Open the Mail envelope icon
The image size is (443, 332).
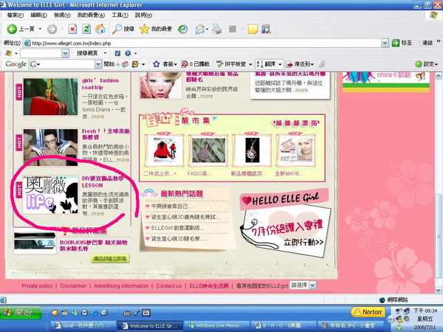(x=200, y=29)
